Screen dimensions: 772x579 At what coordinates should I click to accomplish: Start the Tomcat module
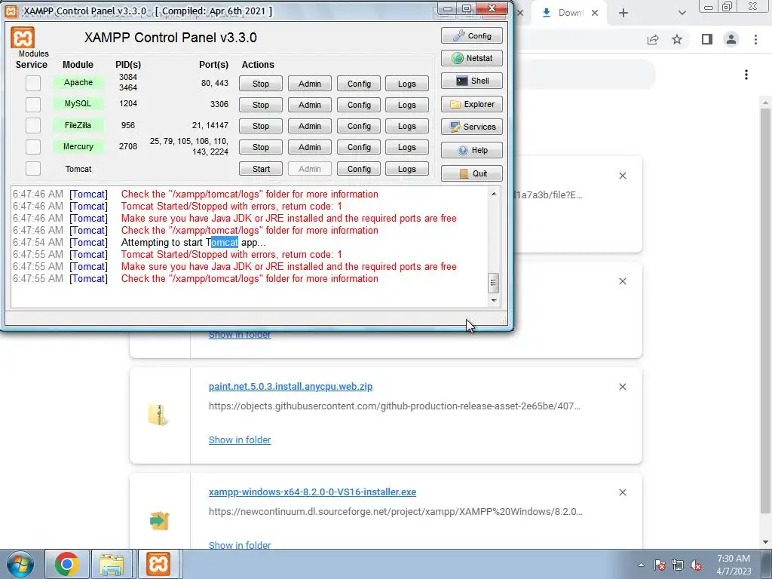pos(261,169)
